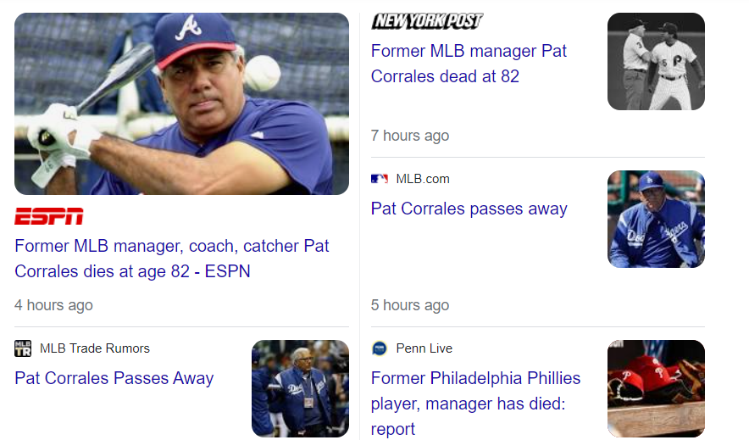Open the Penn Live Phillies caps thumbnail
Screen dimensions: 749x440
[x=656, y=388]
